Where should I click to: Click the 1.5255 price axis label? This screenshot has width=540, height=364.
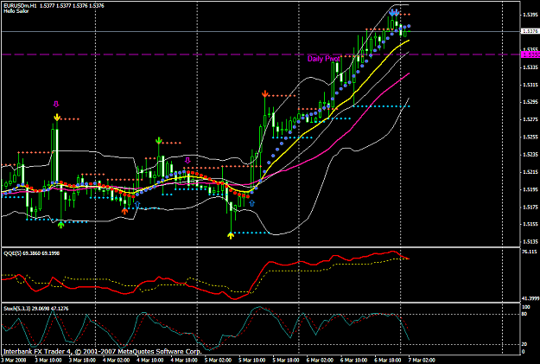(x=530, y=137)
